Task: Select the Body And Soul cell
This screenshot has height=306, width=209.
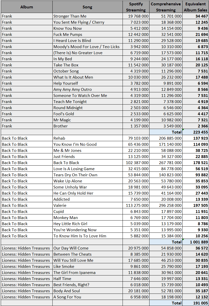Action: [87, 291]
